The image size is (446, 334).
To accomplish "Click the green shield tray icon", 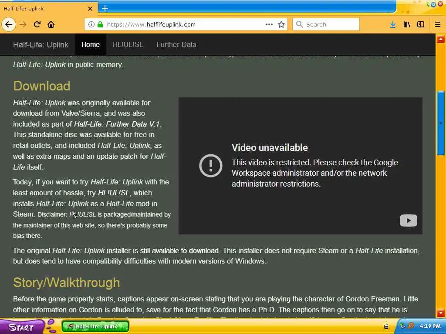I will 402,326.
